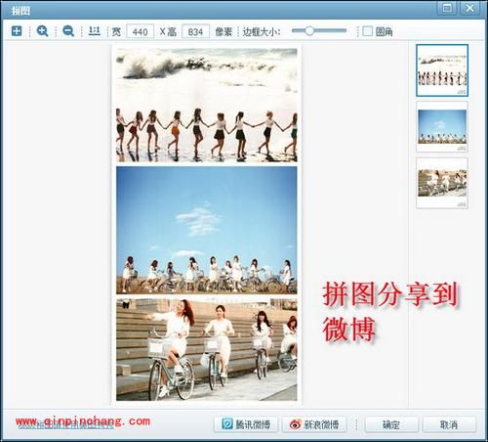Screen dimensions: 488x442
Task: Share to 新浪微博
Action: pyautogui.click(x=314, y=424)
